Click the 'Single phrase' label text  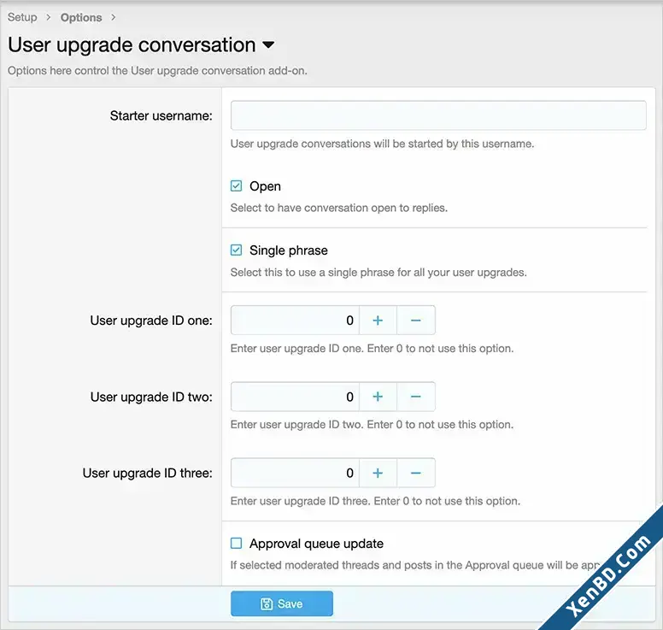(x=289, y=250)
